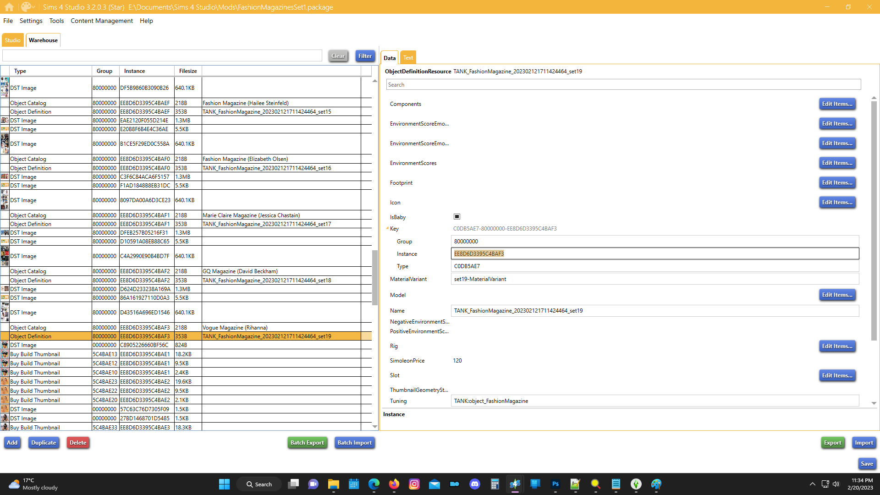Open Firefox from the taskbar
This screenshot has height=495, width=880.
[x=394, y=484]
